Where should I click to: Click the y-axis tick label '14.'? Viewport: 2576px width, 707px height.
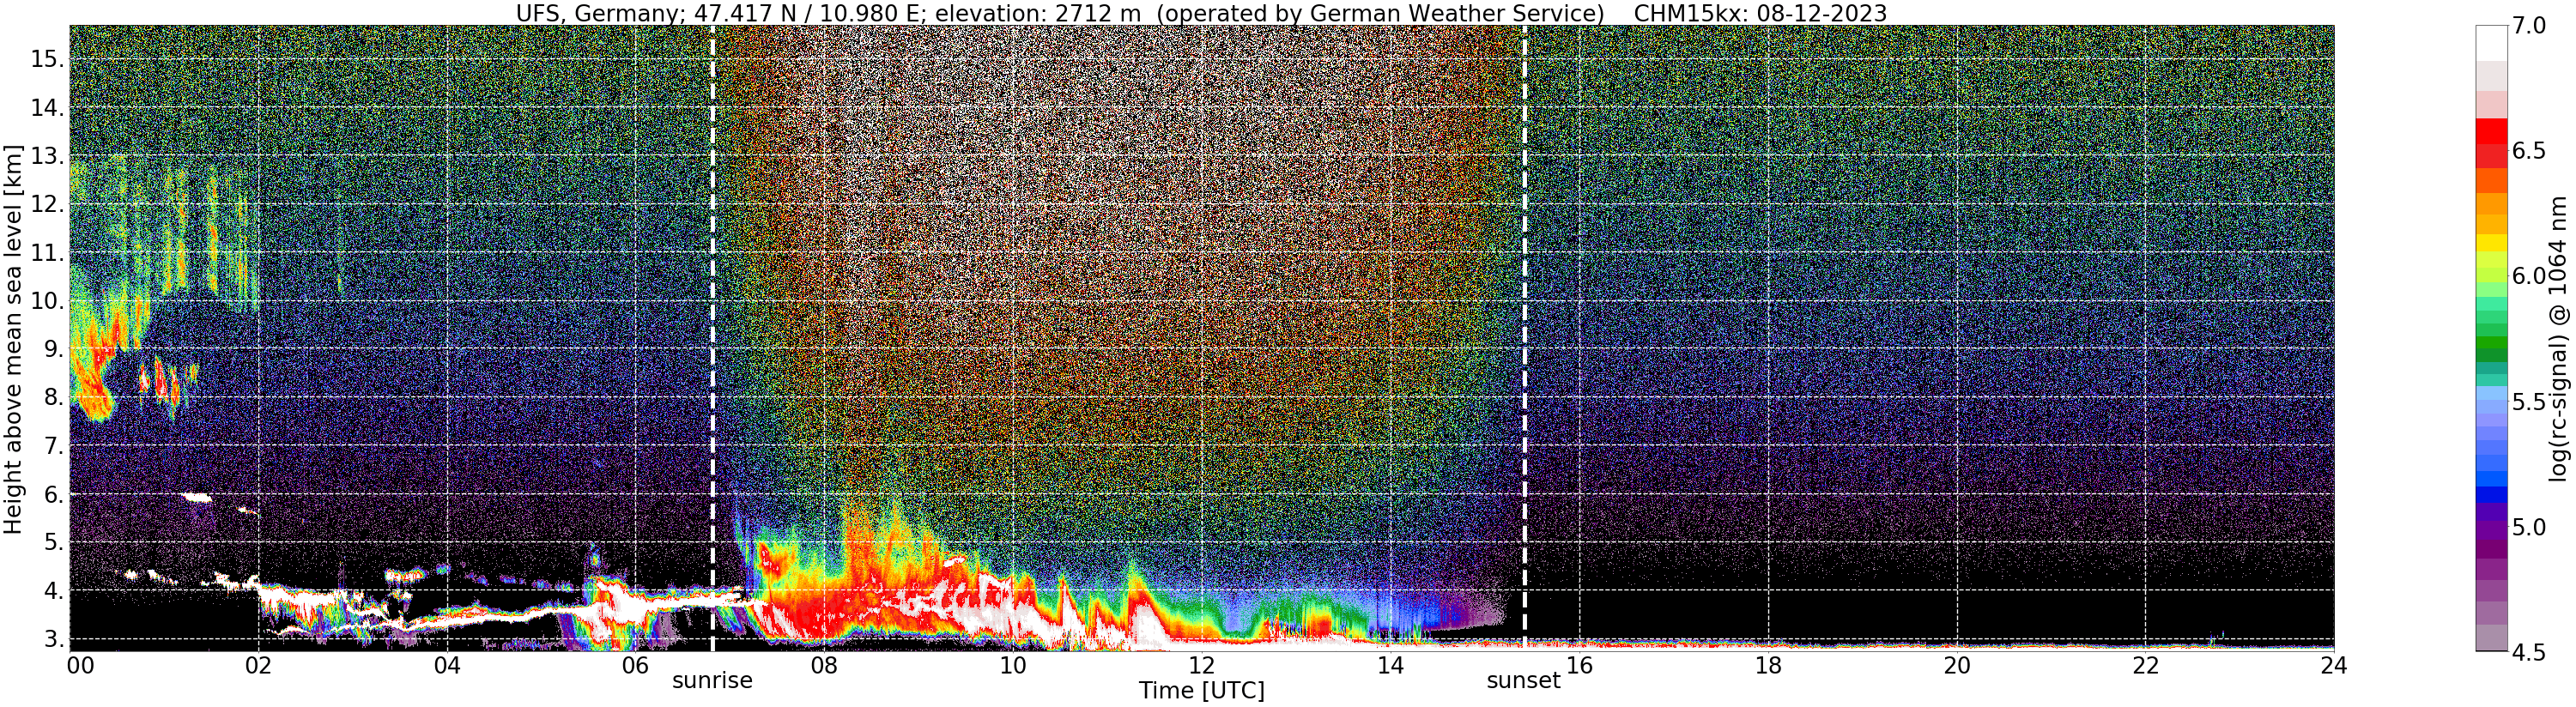tap(47, 108)
